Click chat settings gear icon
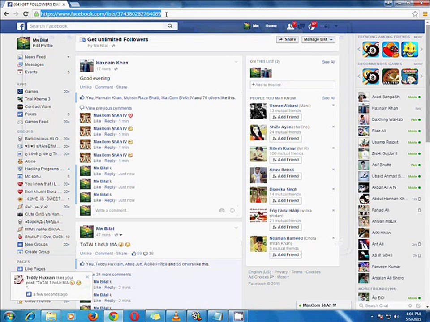The image size is (430, 322). (x=410, y=305)
